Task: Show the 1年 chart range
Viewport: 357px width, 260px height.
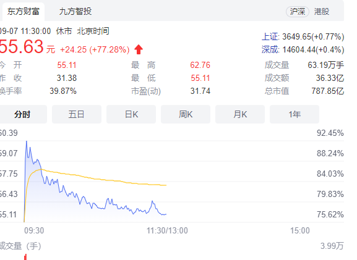Action: pos(295,114)
